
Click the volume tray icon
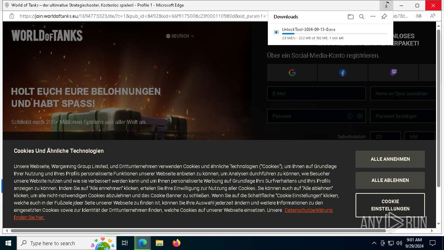pos(399,243)
